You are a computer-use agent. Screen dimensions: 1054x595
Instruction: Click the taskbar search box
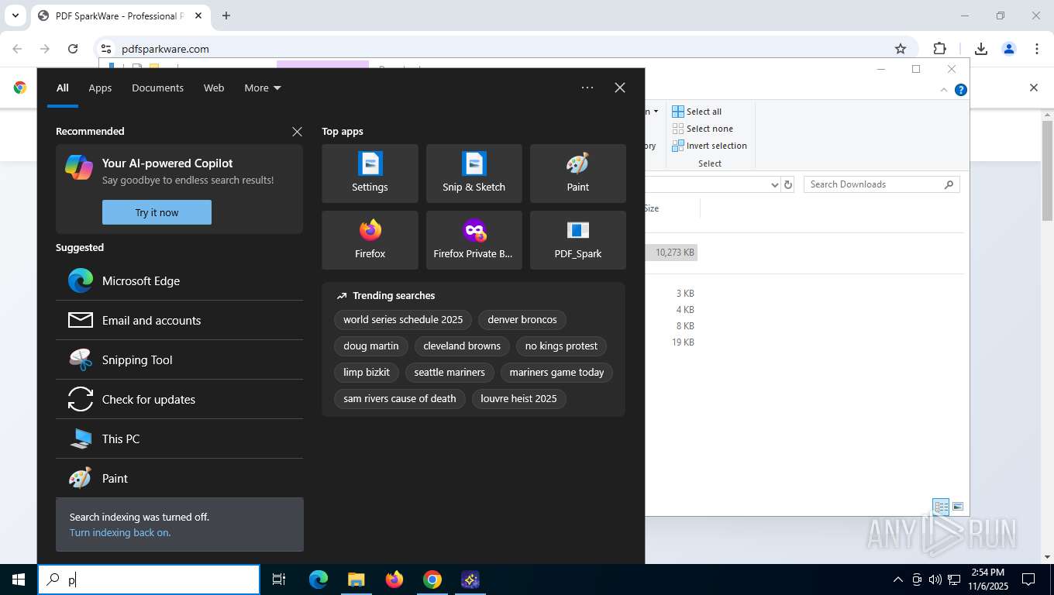coord(149,580)
